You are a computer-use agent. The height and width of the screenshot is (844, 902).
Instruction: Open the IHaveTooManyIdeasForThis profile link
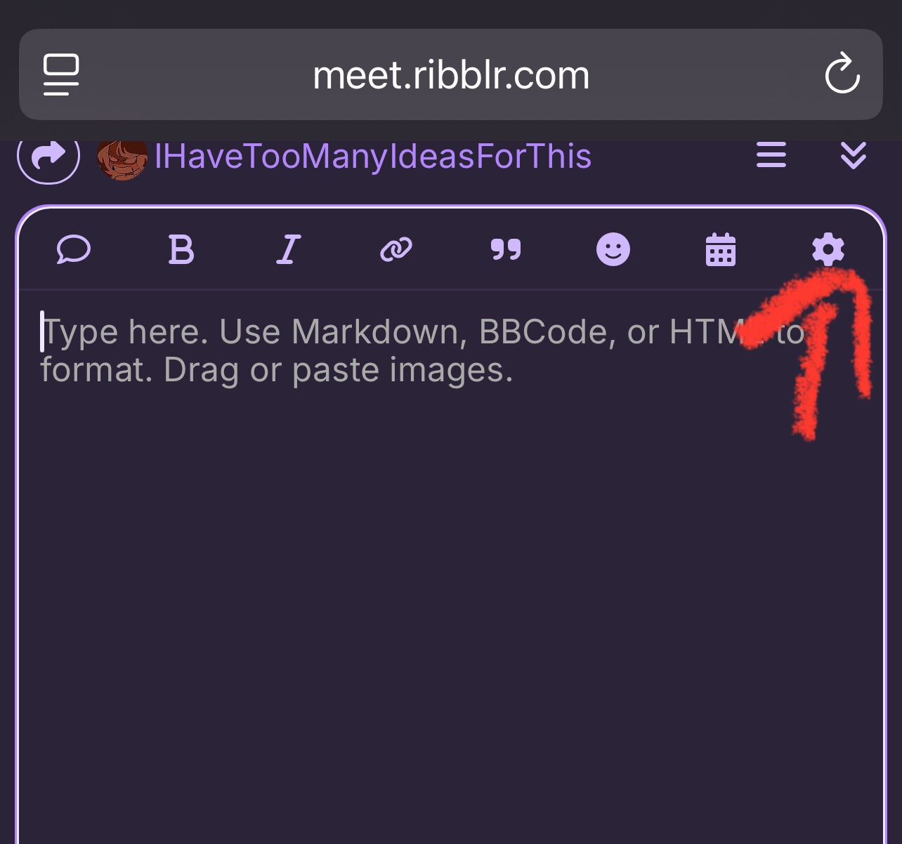372,156
